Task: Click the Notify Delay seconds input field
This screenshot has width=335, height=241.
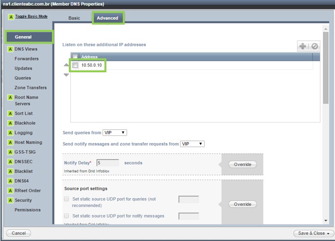Action: pos(108,163)
